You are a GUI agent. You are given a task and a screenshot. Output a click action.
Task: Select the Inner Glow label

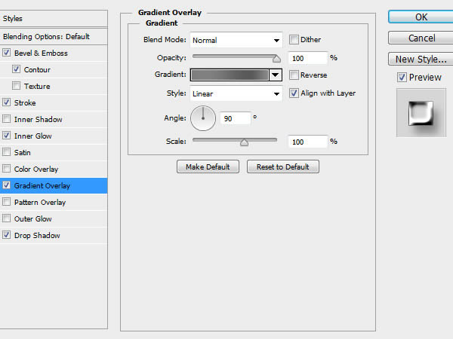33,136
